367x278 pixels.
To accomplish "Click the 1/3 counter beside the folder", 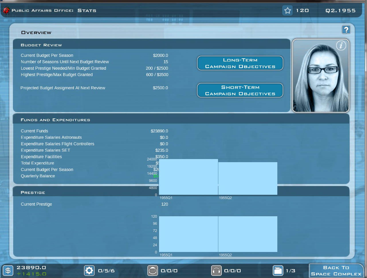I will (291, 271).
